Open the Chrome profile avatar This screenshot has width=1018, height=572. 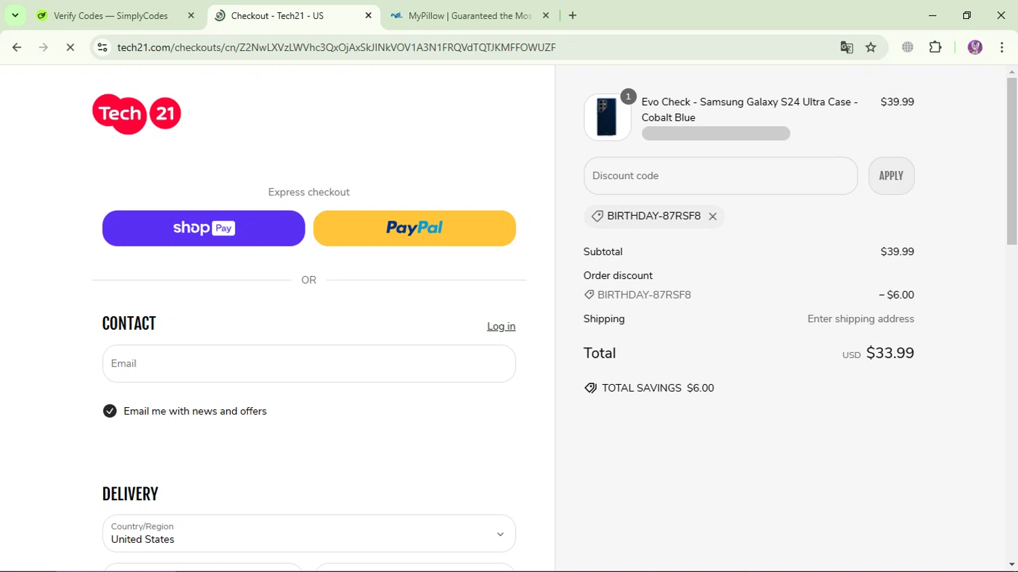coord(975,47)
